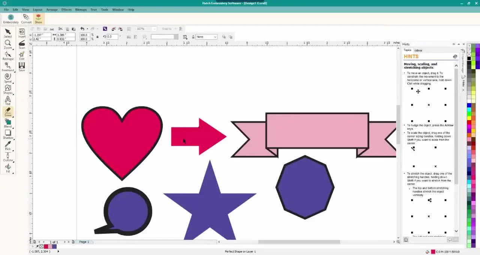Open the Window menu
The width and height of the screenshot is (480, 255).
[118, 9]
